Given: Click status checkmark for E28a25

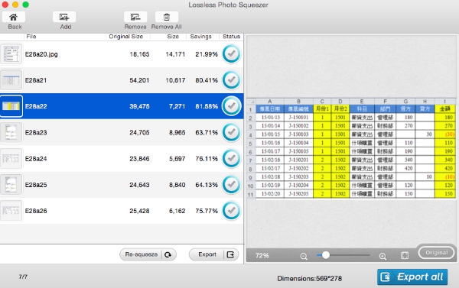Looking at the screenshot, I should pos(231,185).
